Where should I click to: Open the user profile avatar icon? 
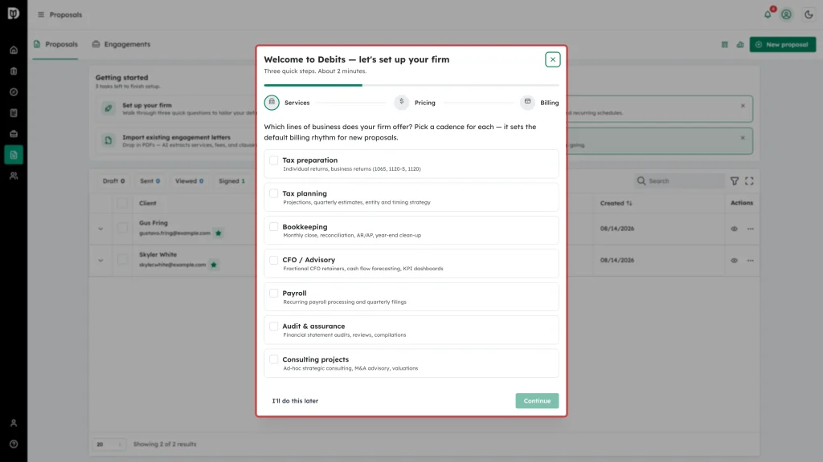pyautogui.click(x=786, y=14)
